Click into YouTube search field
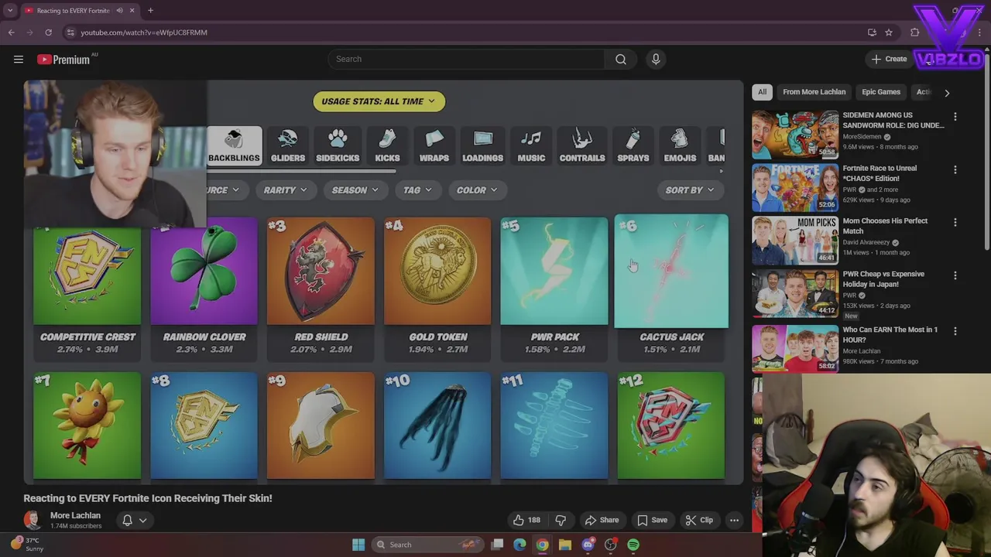The width and height of the screenshot is (991, 557). point(466,59)
